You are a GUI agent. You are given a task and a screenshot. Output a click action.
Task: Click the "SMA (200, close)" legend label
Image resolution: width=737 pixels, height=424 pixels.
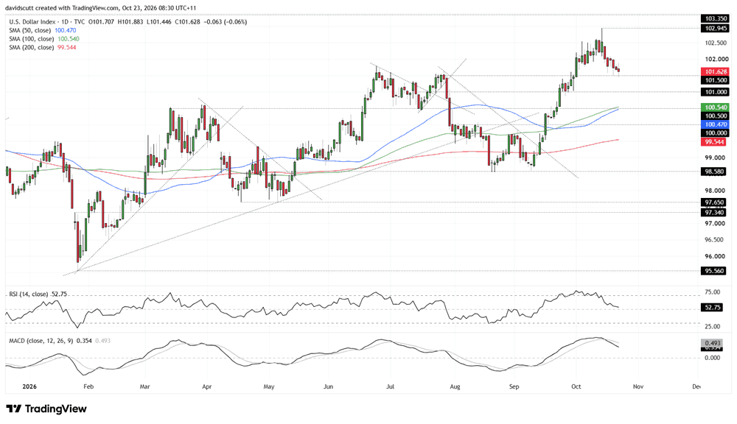[x=32, y=47]
